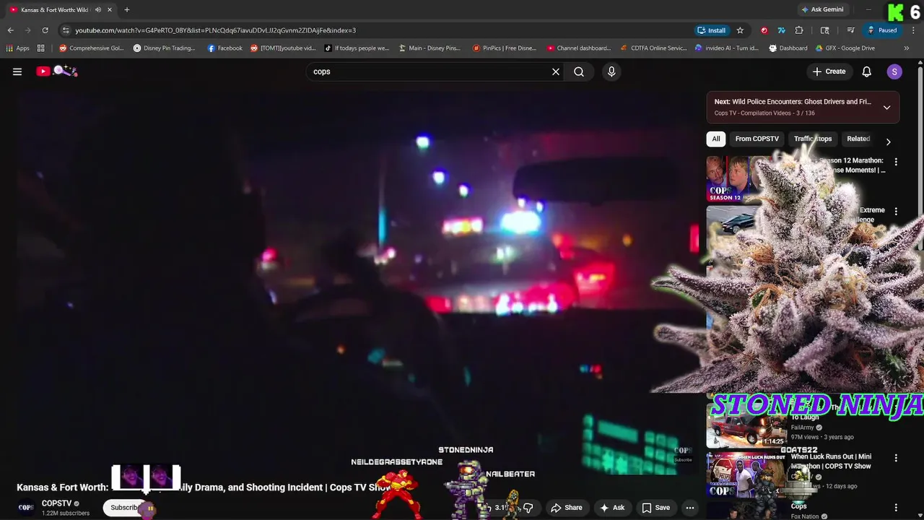This screenshot has height=520, width=924.
Task: Open options for the 'Extreme' challenge video
Action: coord(896,212)
